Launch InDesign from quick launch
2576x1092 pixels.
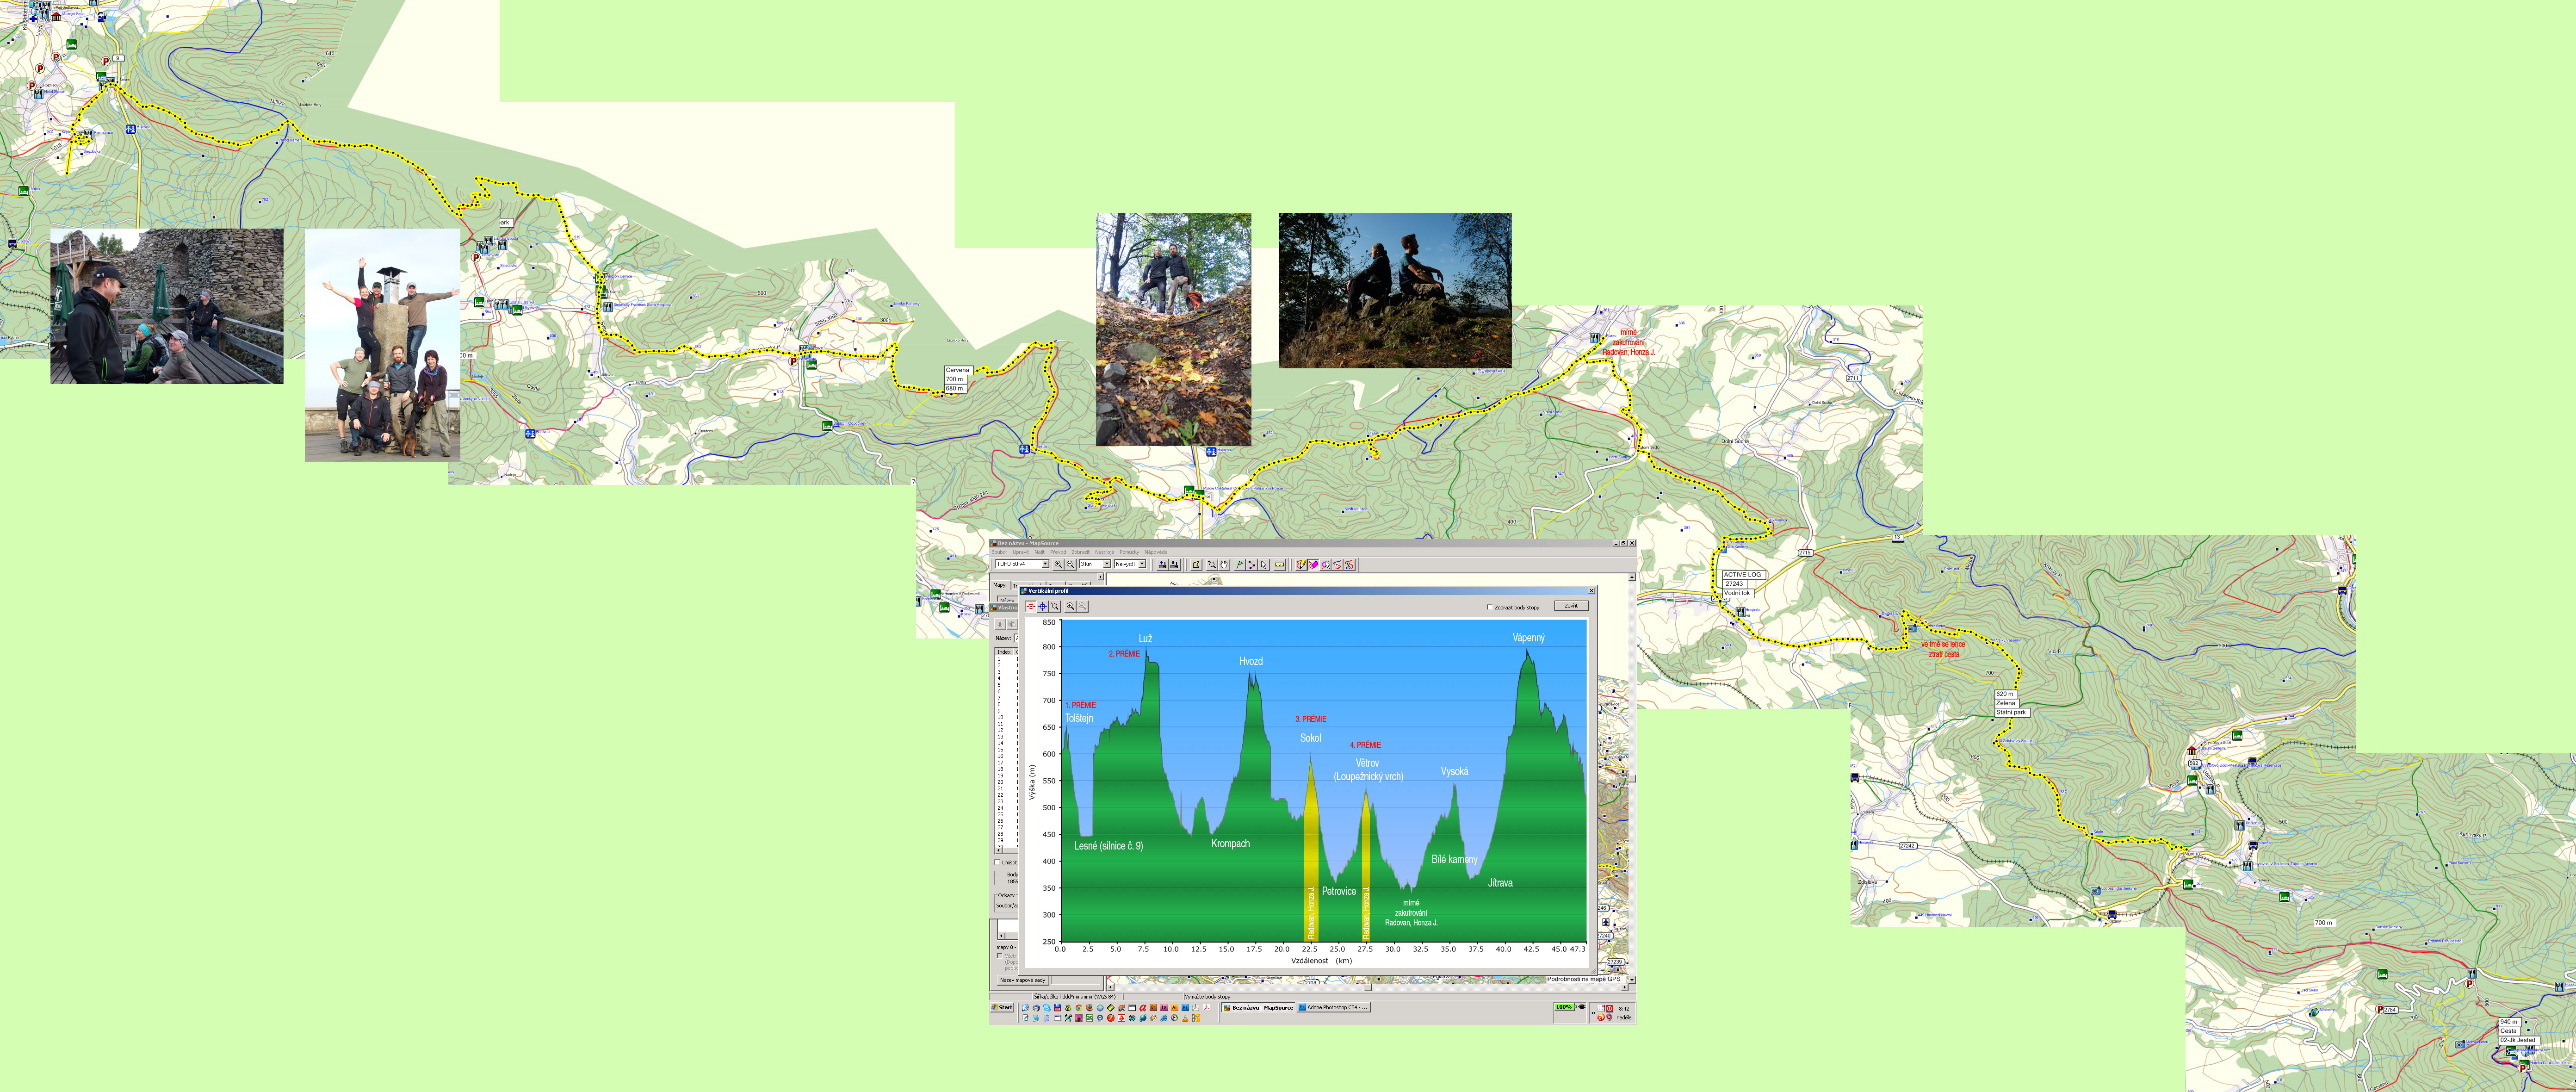[1164, 1008]
